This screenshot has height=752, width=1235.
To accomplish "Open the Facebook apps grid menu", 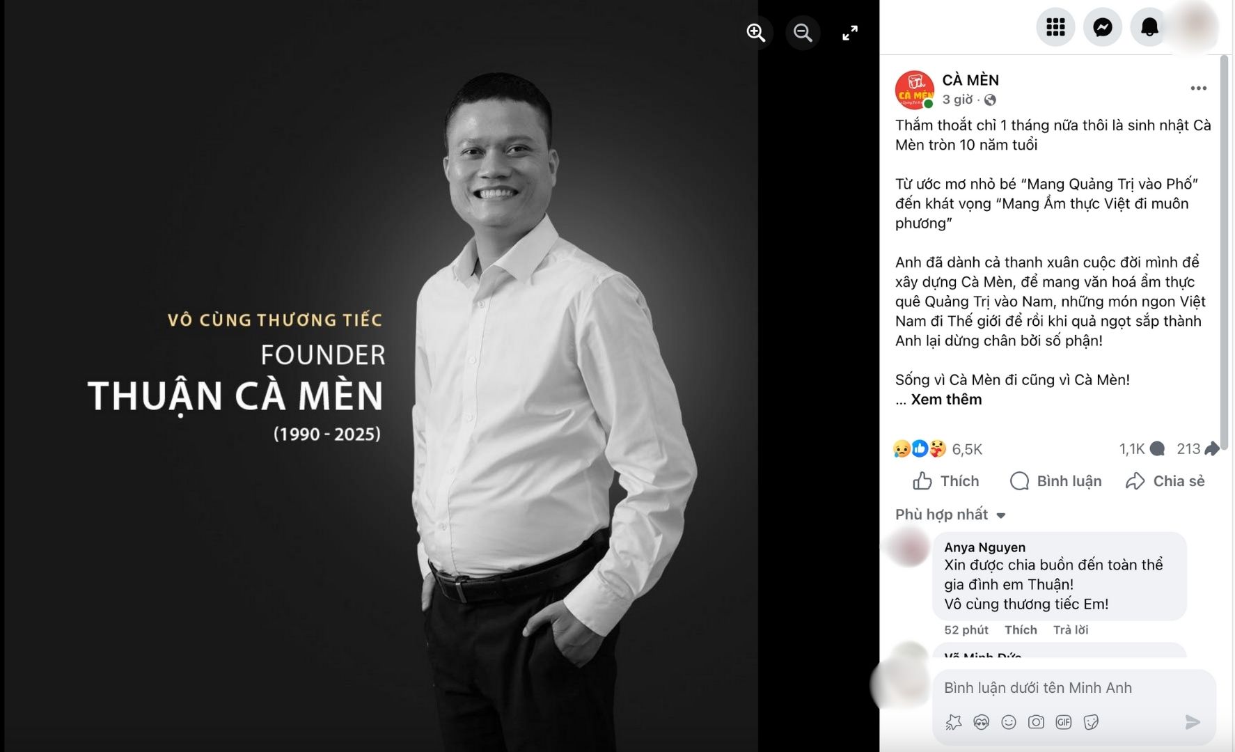I will [1055, 27].
